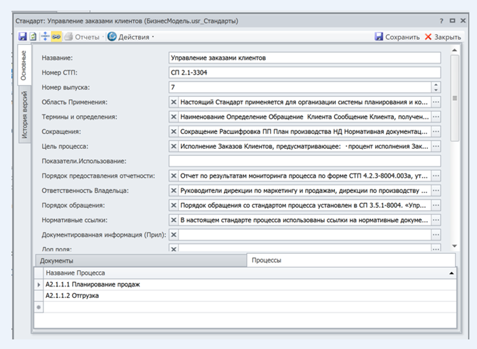Click the Показатели.Использование input field

tap(304, 161)
